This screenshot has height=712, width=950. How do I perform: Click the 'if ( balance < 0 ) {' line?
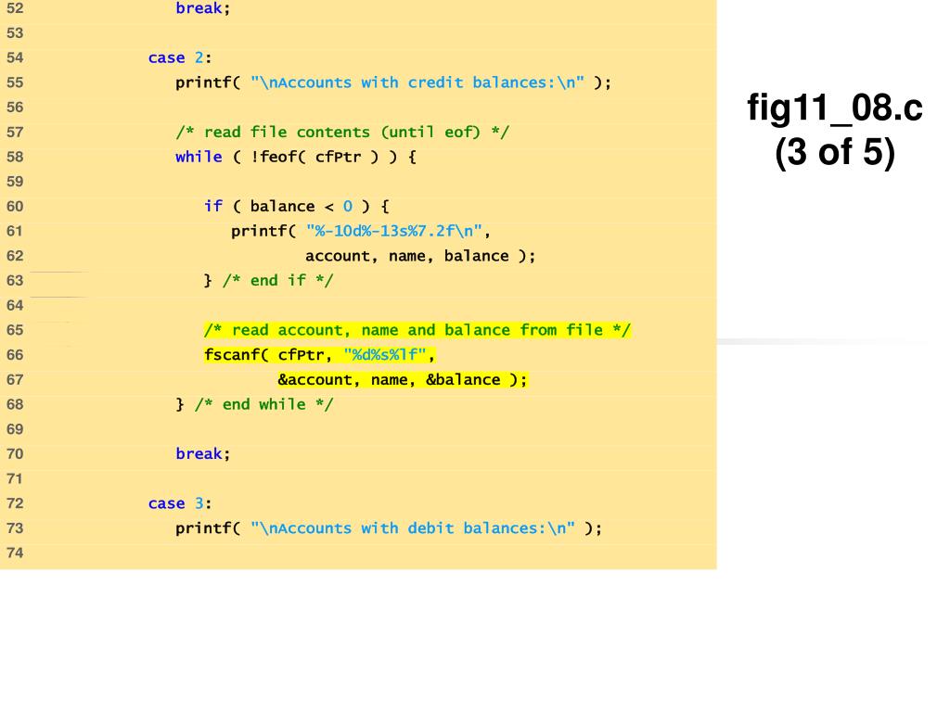pyautogui.click(x=296, y=207)
